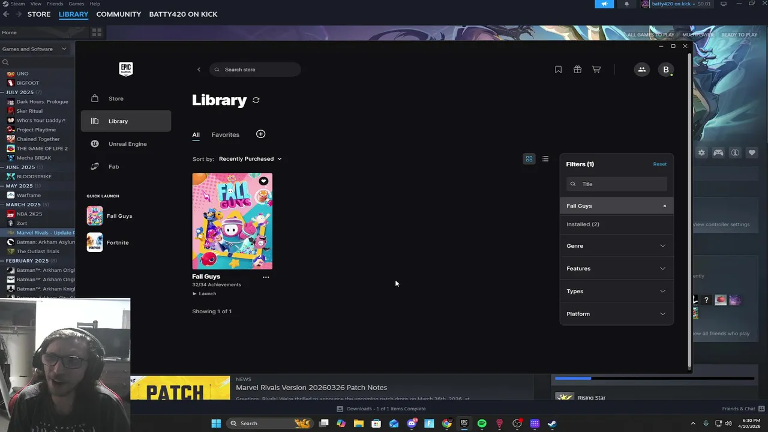Viewport: 768px width, 432px height.
Task: Quick launch Fortnite
Action: 109,242
